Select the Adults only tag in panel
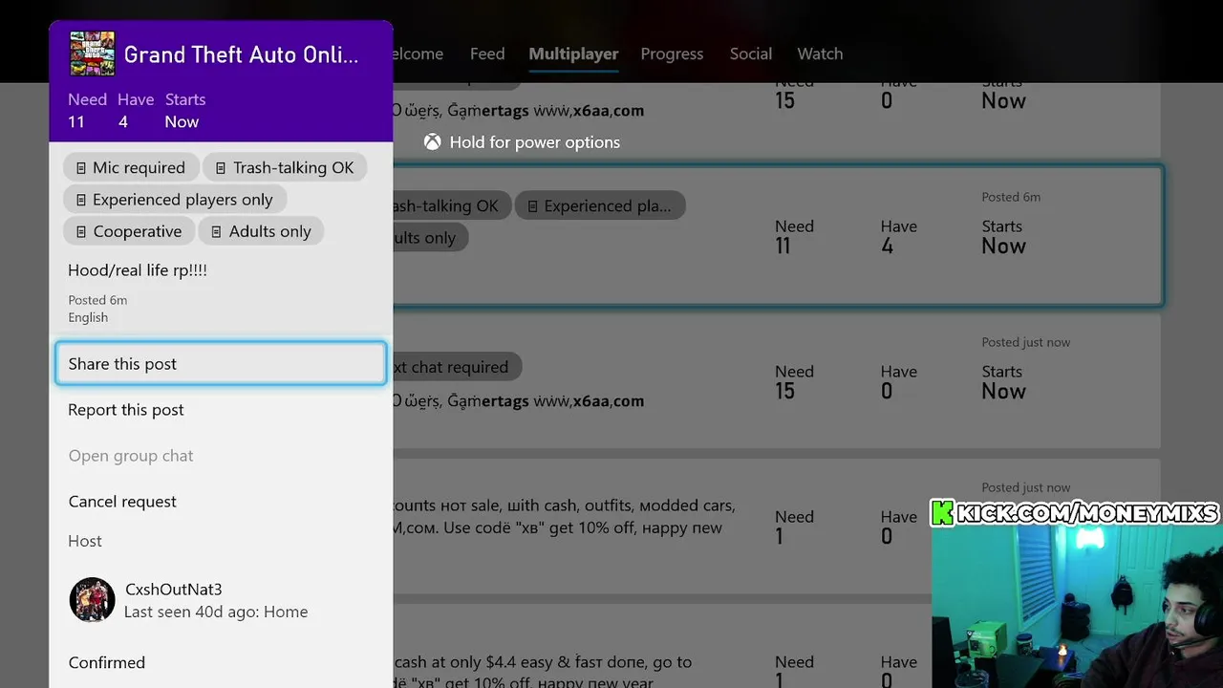 click(x=262, y=231)
